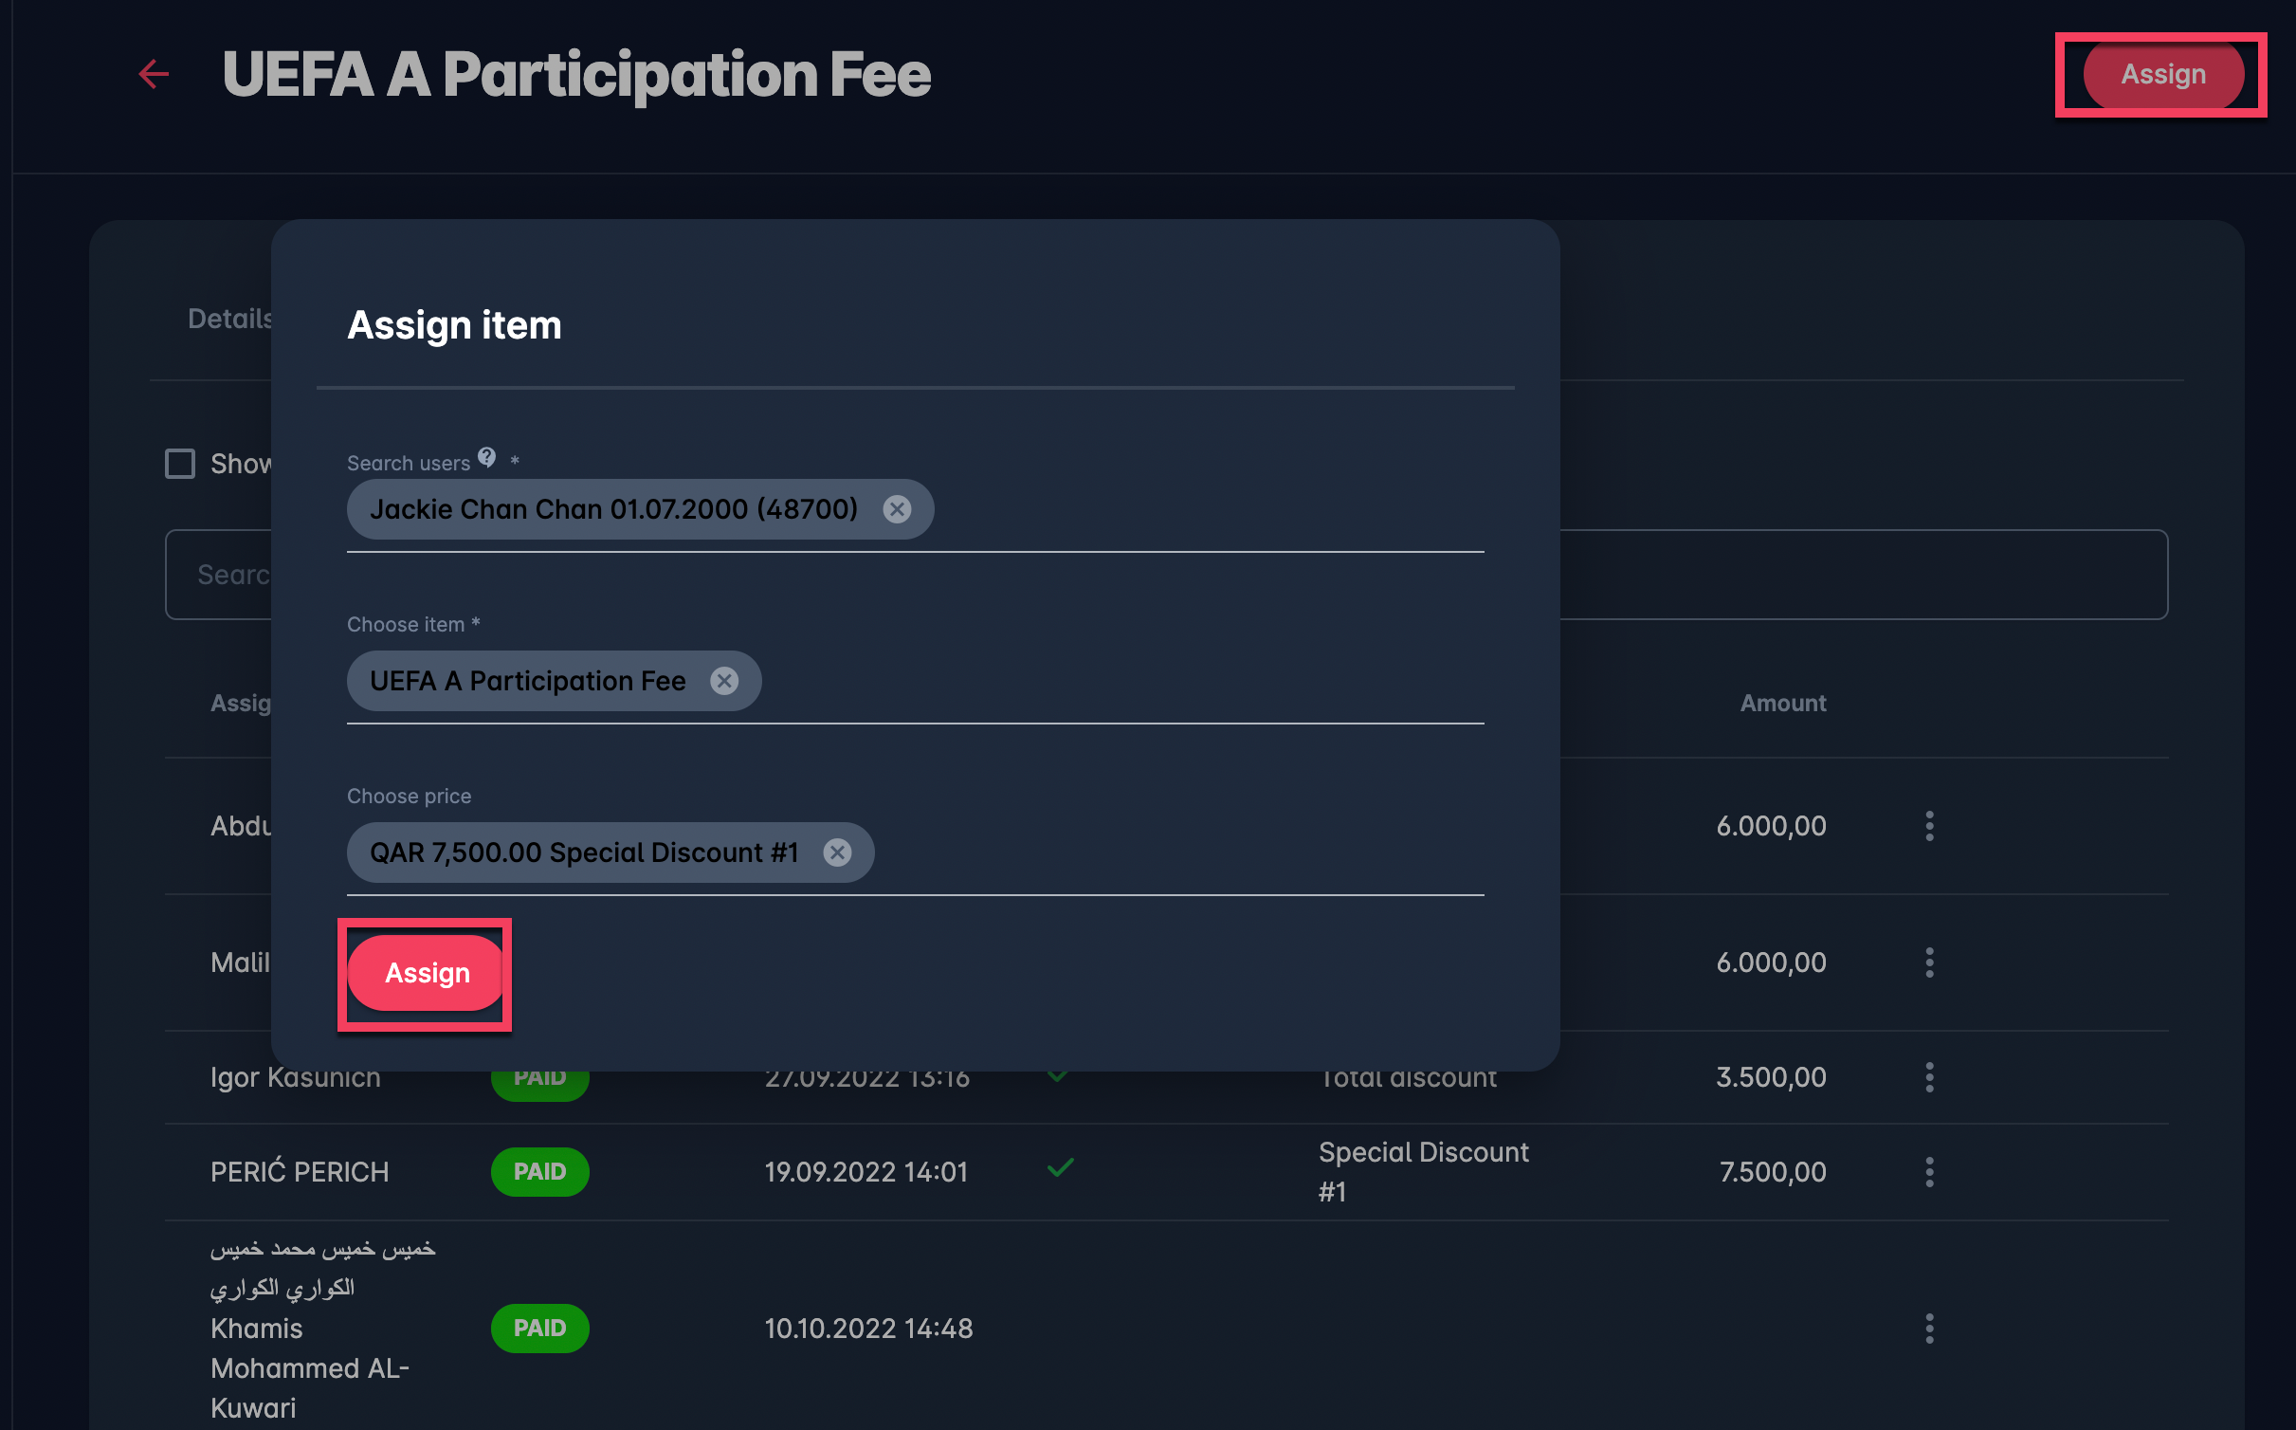Open the Choose item dropdown field

[x=1119, y=683]
